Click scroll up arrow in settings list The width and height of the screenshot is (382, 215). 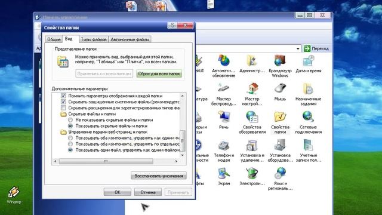(183, 96)
